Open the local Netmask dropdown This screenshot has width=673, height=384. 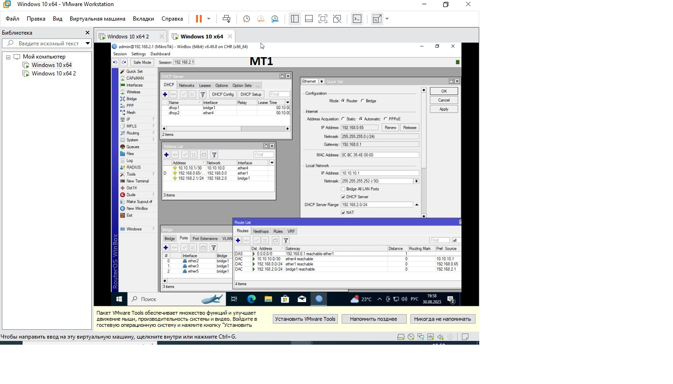[x=416, y=181]
